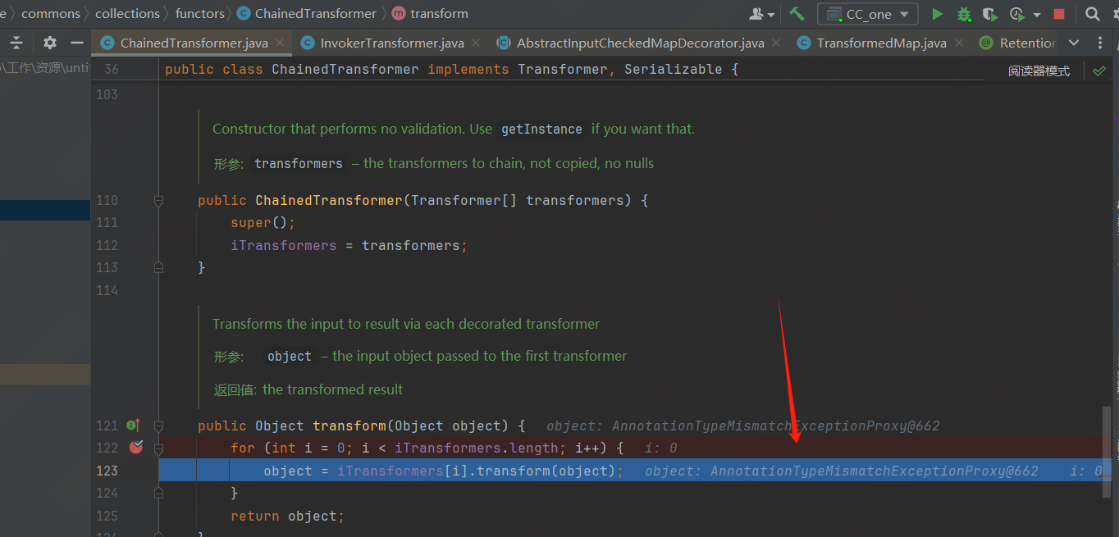Fold the transform method at line 121
The height and width of the screenshot is (537, 1119).
pyautogui.click(x=158, y=426)
